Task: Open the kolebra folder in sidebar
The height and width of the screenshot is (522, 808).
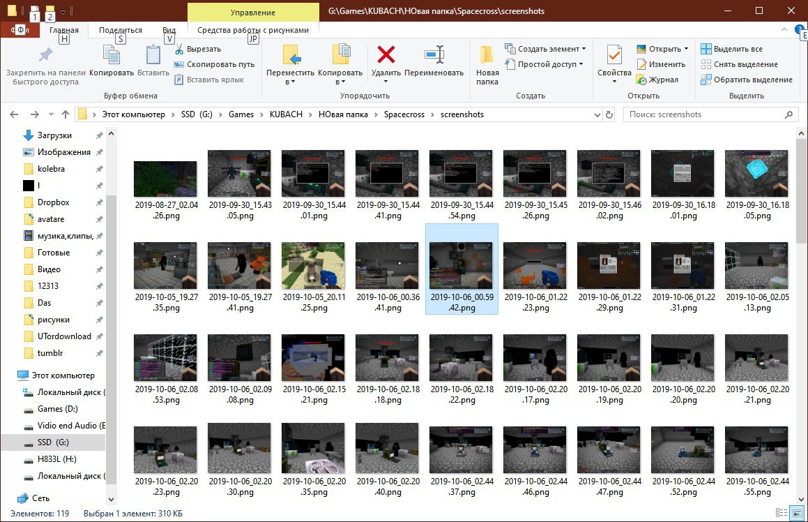Action: 51,169
